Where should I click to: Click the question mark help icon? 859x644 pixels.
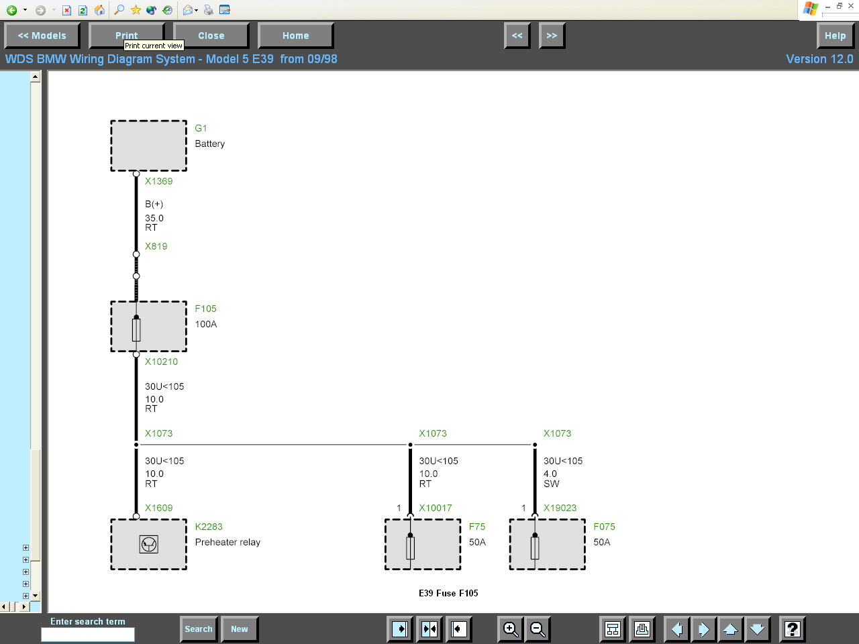[793, 629]
